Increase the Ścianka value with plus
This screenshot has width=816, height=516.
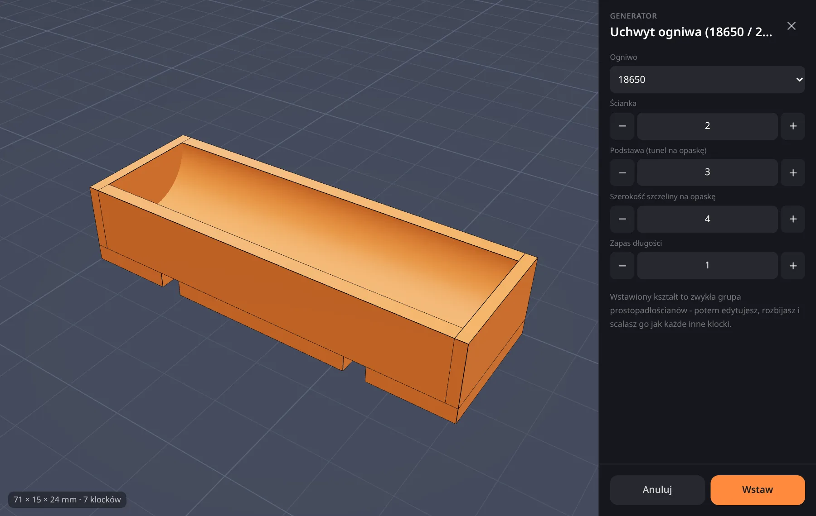[793, 126]
